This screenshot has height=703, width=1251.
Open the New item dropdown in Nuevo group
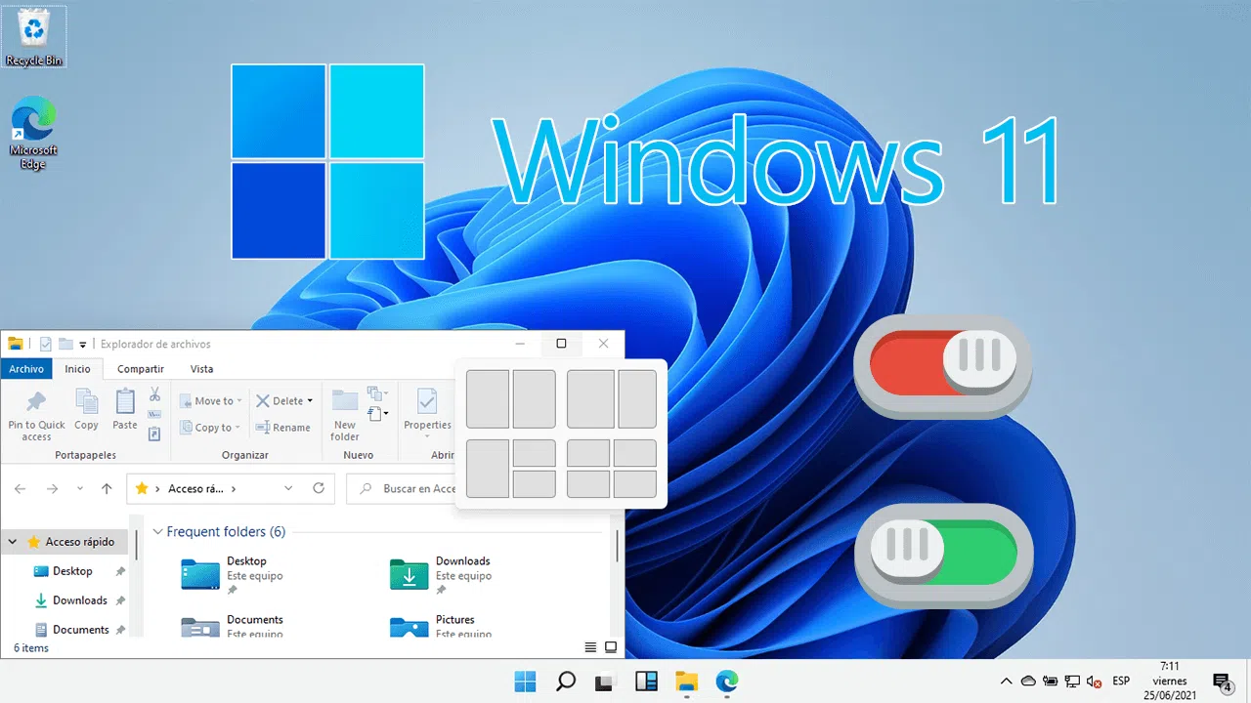377,394
